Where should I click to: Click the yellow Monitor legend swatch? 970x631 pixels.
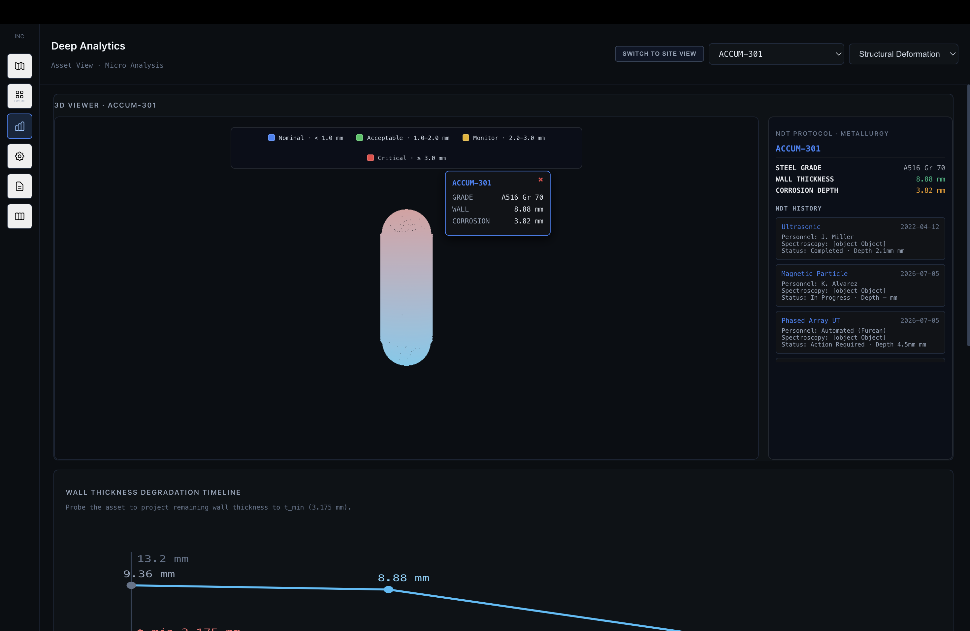tap(466, 138)
